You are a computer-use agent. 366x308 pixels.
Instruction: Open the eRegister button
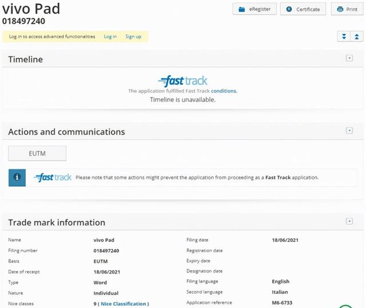click(x=254, y=9)
